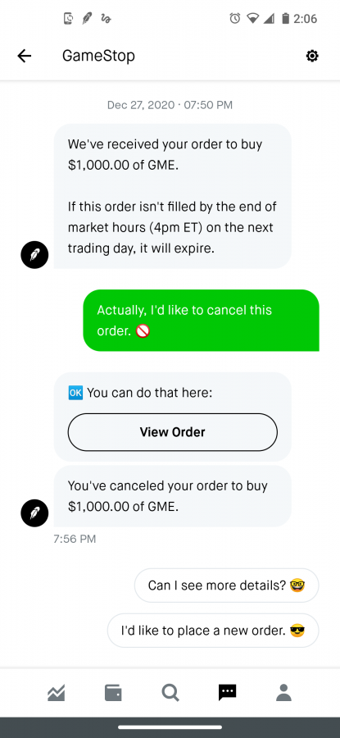Viewport: 340px width, 738px height.
Task: Tap the Android home gesture bar
Action: pyautogui.click(x=170, y=727)
